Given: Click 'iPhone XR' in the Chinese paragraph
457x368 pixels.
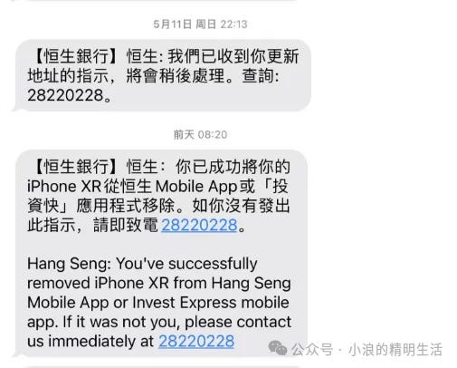Looking at the screenshot, I should 64,187.
